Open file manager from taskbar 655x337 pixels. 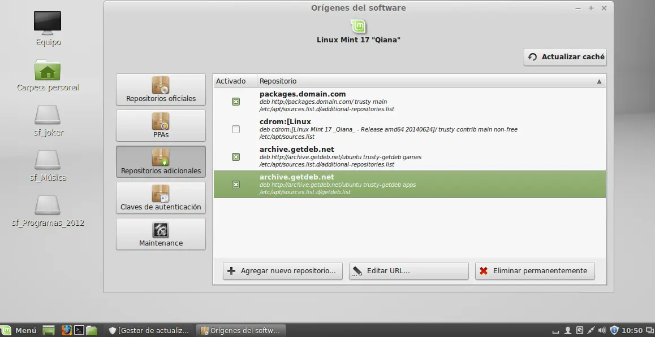pos(92,330)
